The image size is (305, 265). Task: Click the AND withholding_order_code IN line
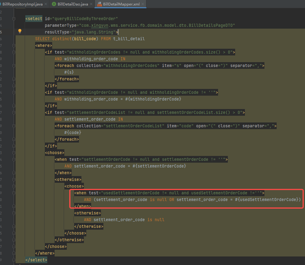click(x=90, y=59)
